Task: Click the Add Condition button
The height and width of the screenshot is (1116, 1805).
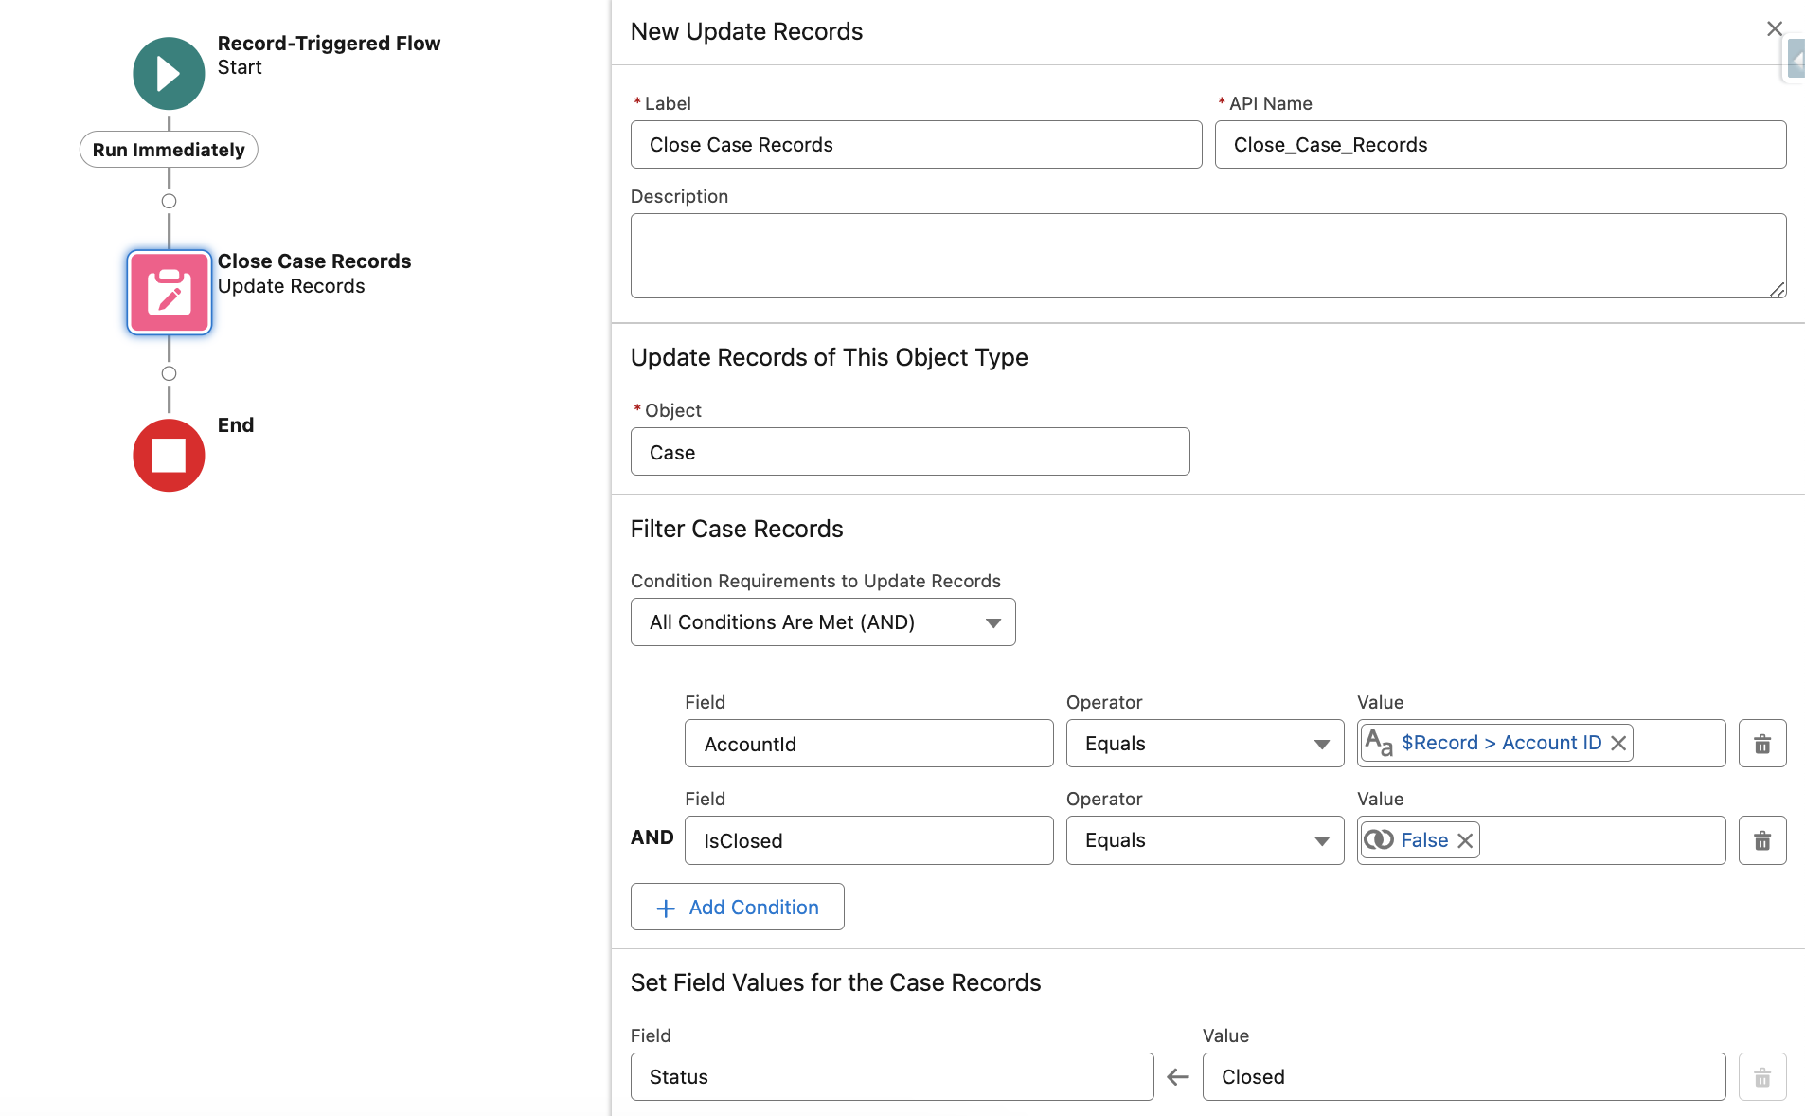Action: click(737, 908)
